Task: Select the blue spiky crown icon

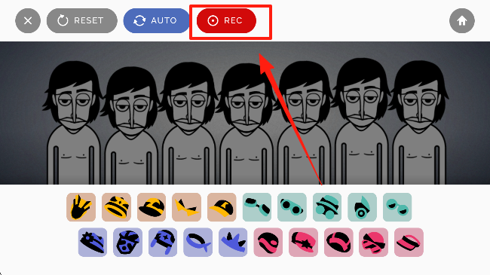Action: pyautogui.click(x=233, y=242)
